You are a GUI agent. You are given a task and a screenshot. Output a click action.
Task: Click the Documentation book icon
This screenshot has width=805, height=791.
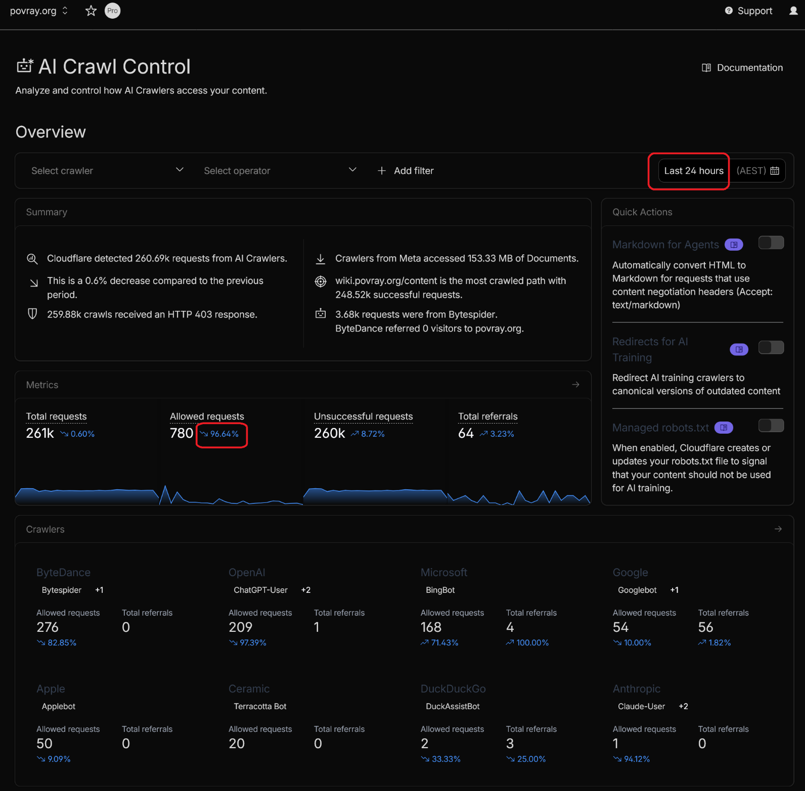[x=706, y=68]
